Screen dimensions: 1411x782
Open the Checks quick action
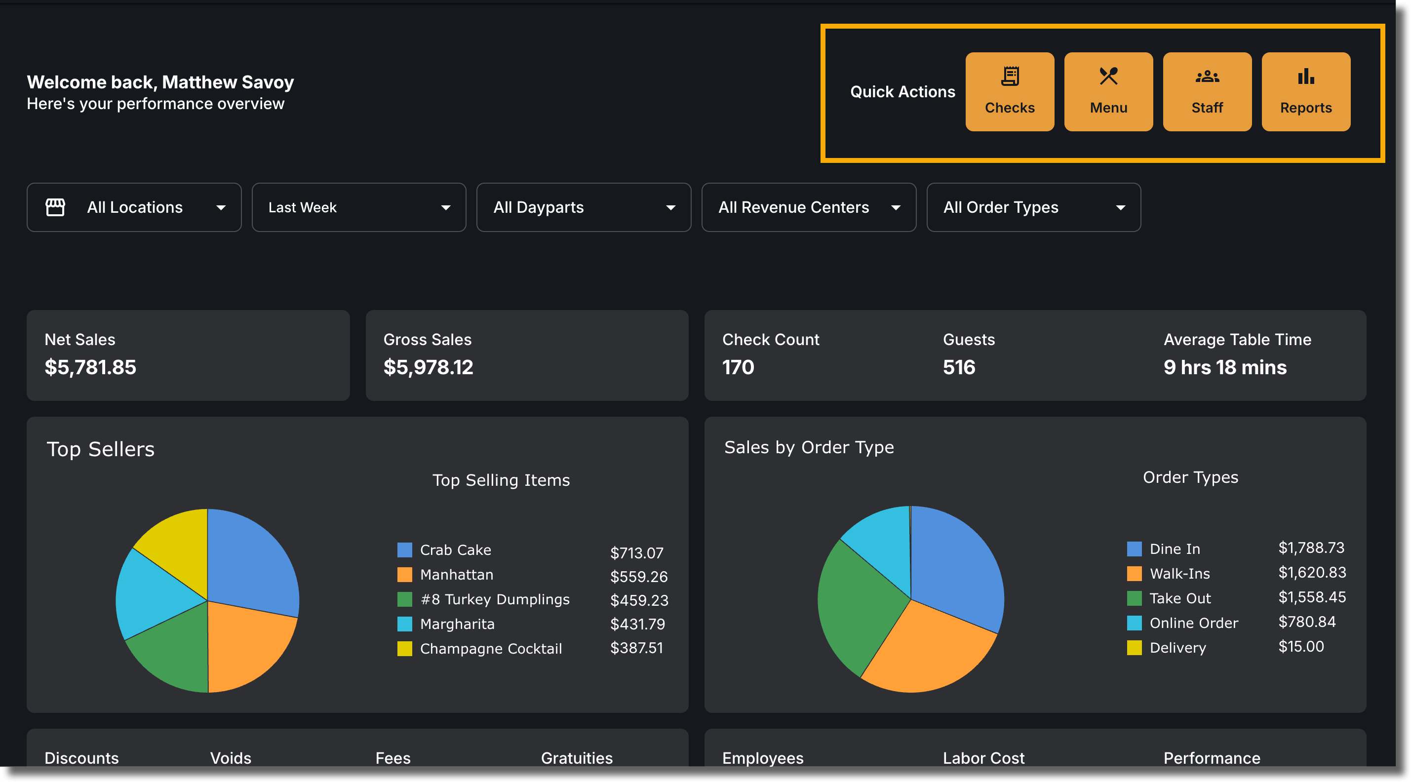(x=1010, y=91)
